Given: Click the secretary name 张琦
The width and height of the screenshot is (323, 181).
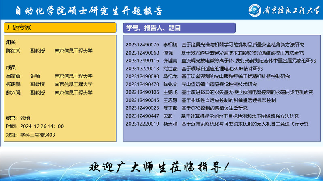Looking at the screenshot, I should [25, 118].
